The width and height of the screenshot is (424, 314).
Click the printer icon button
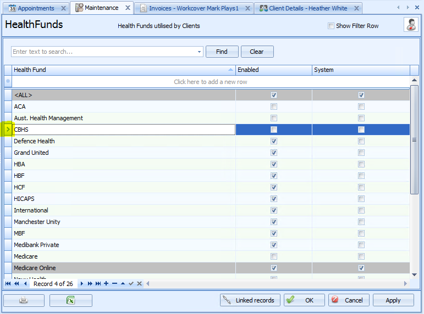point(24,300)
